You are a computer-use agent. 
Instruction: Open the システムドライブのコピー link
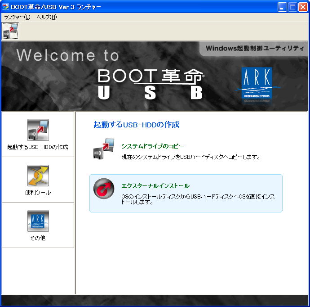[x=153, y=146]
